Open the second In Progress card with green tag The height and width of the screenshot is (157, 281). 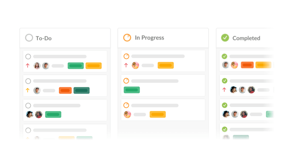[163, 85]
